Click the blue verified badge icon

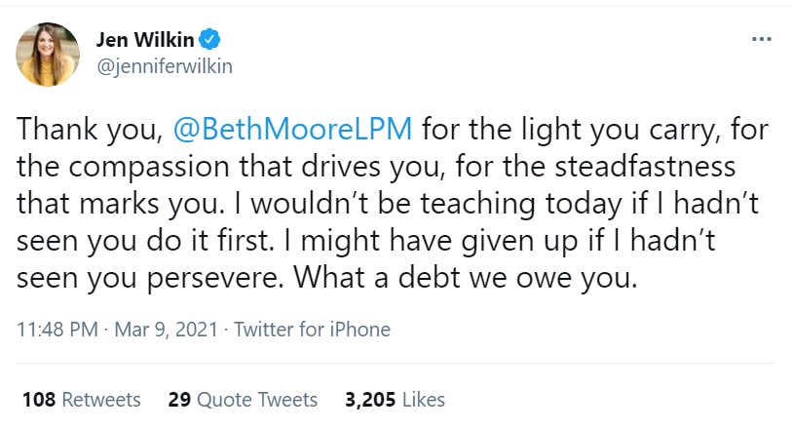tap(209, 40)
